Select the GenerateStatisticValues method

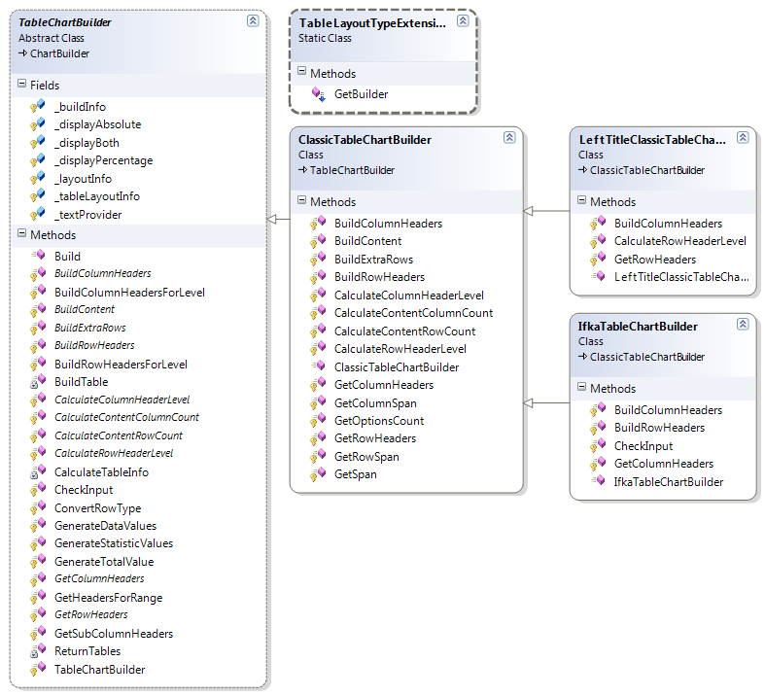(x=113, y=543)
